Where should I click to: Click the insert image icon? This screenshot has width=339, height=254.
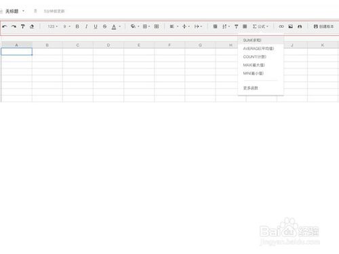point(291,26)
